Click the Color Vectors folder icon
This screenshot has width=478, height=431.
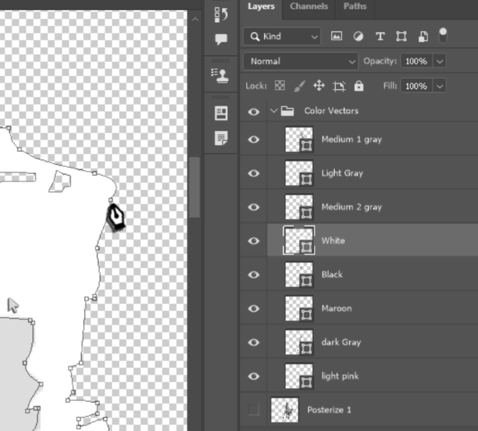pos(287,111)
